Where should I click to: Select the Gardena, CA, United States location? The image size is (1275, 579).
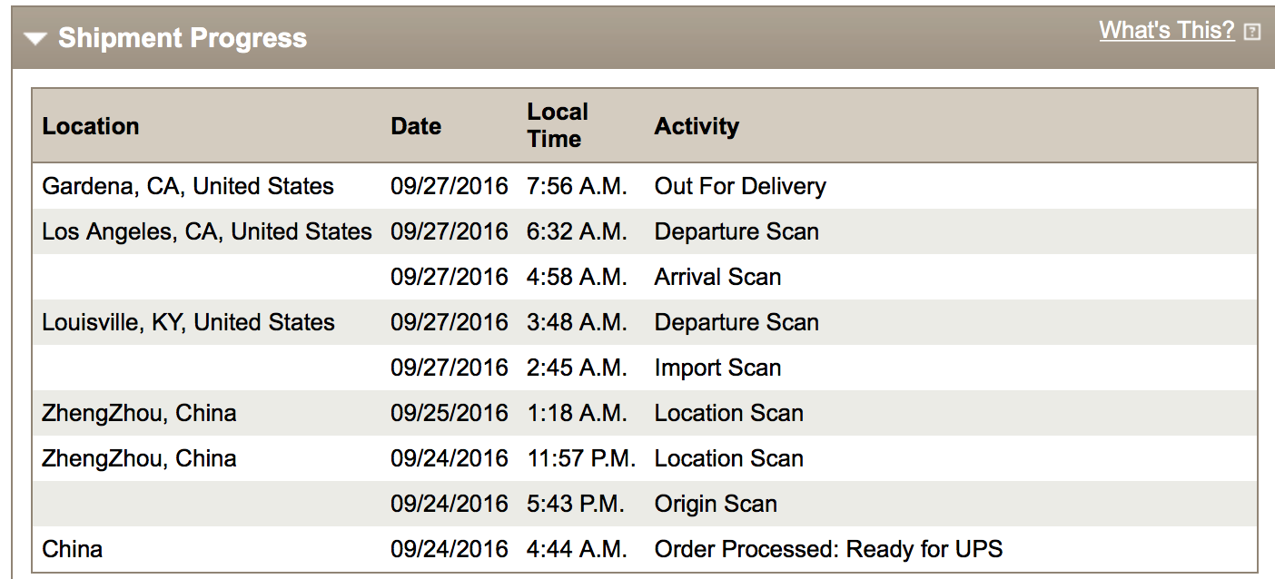tap(188, 186)
